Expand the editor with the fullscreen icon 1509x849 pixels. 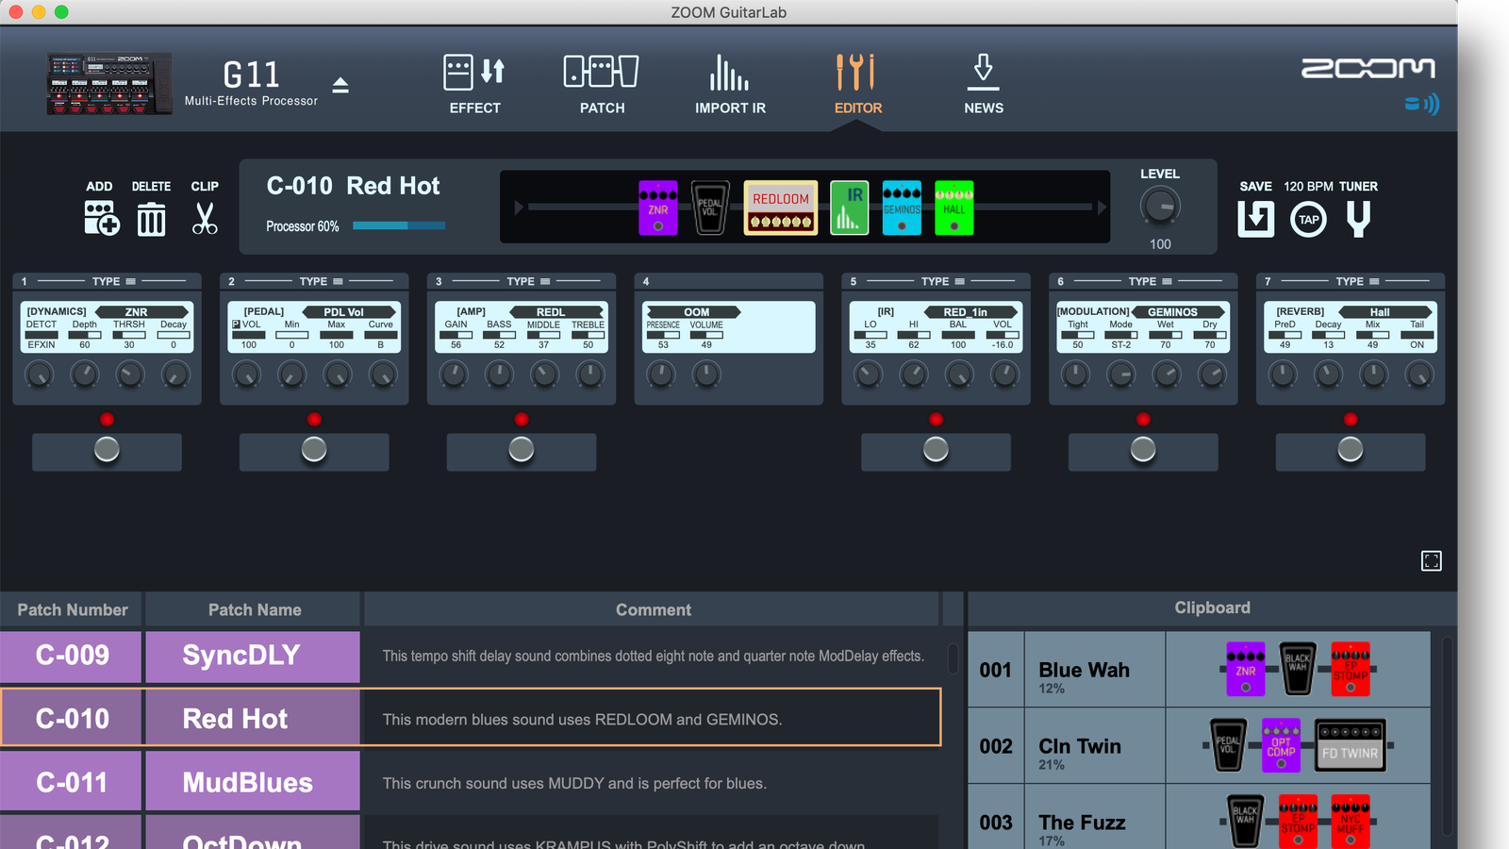click(1432, 561)
